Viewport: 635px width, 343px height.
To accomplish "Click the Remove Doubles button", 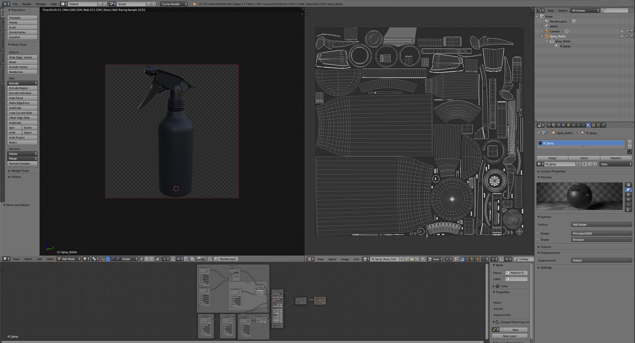I will pos(22,164).
